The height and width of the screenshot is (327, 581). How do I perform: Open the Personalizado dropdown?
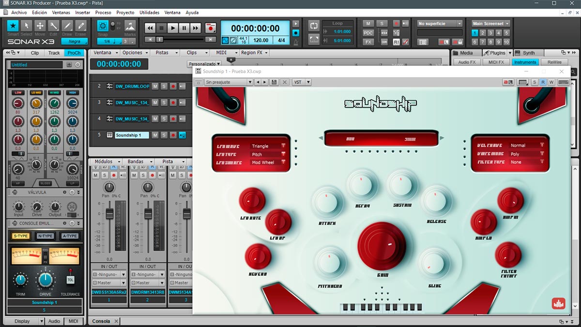(x=204, y=63)
